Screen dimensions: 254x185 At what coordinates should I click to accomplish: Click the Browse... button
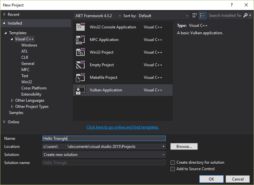point(184,147)
